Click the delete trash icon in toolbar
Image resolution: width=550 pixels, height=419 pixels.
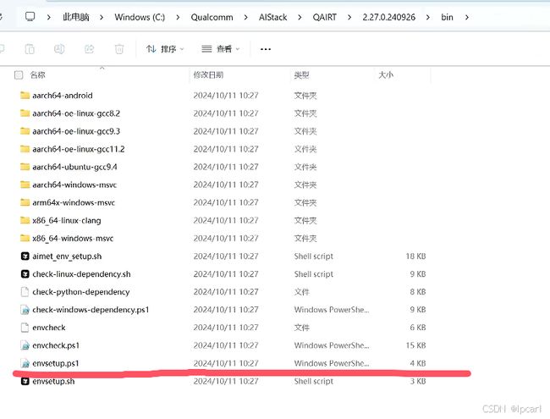(x=119, y=49)
